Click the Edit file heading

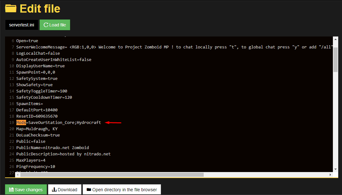(40, 9)
